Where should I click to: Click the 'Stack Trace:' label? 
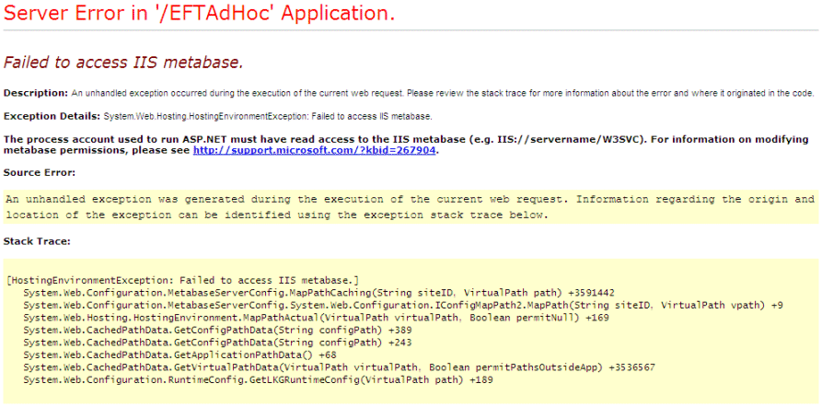point(37,242)
